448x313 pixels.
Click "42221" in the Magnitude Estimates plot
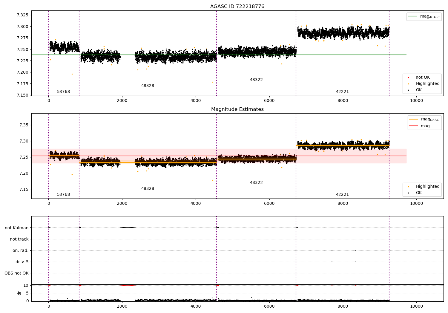point(342,195)
